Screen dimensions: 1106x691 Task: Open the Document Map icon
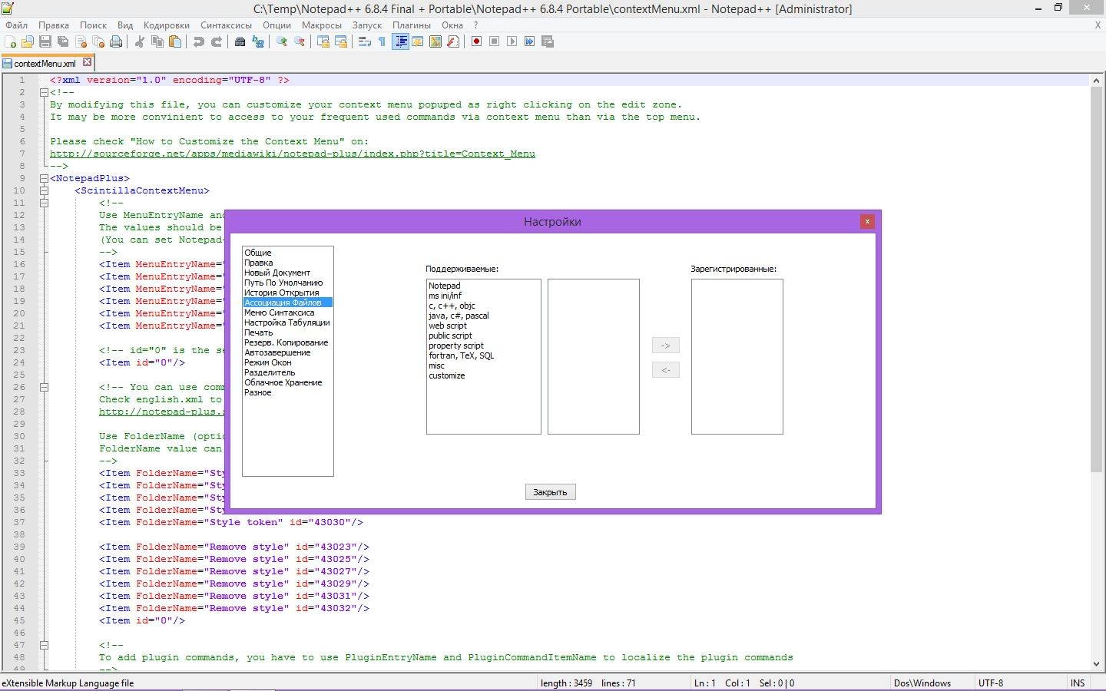pos(435,41)
